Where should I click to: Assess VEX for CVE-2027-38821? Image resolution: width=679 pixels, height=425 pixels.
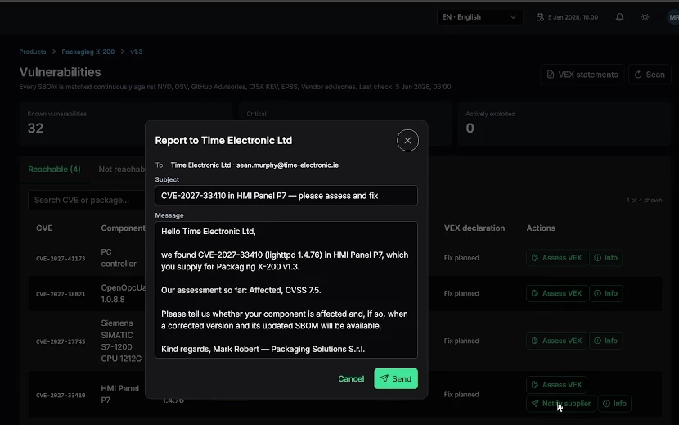tap(556, 293)
